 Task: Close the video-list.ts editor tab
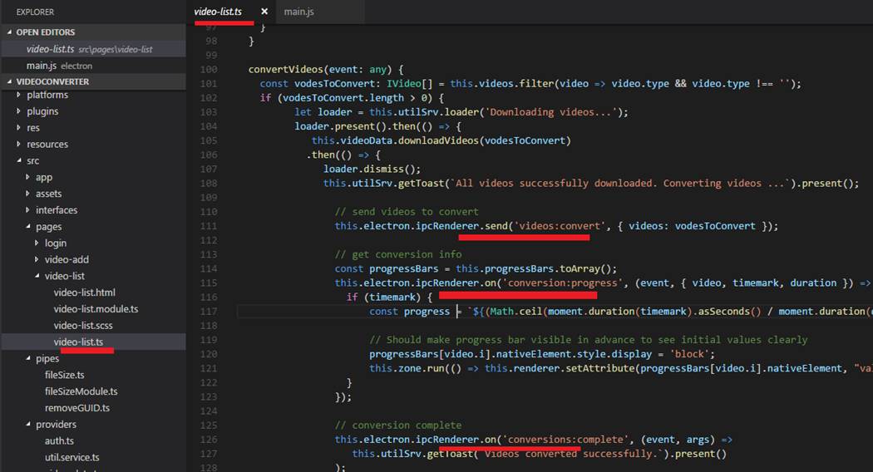click(x=264, y=12)
